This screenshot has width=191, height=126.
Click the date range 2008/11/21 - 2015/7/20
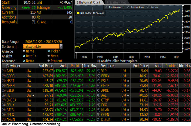44,42
